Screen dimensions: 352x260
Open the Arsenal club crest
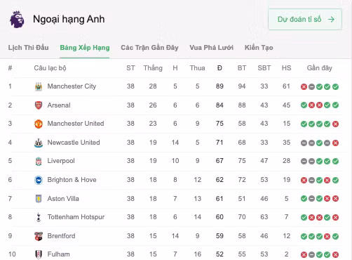[39, 105]
